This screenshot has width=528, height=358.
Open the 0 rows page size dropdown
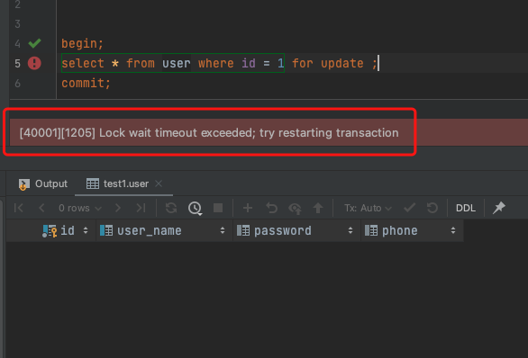coord(80,208)
